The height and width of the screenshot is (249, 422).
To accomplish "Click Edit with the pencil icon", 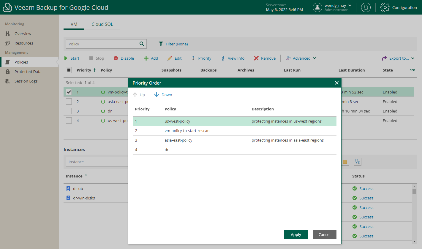I will pos(174,58).
